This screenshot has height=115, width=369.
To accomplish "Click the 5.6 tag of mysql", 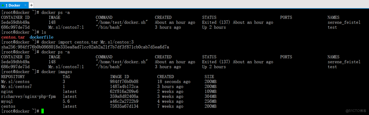I will tap(66, 101).
